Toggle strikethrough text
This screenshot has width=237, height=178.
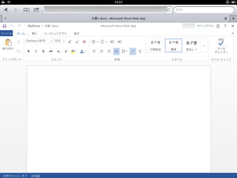[x=51, y=51]
